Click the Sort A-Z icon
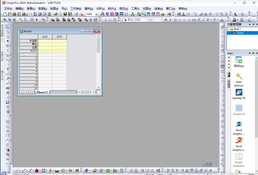Image resolution: width=258 pixels, height=175 pixels. click(188, 14)
